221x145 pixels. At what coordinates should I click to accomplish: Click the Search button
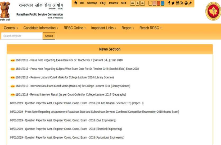click(49, 36)
